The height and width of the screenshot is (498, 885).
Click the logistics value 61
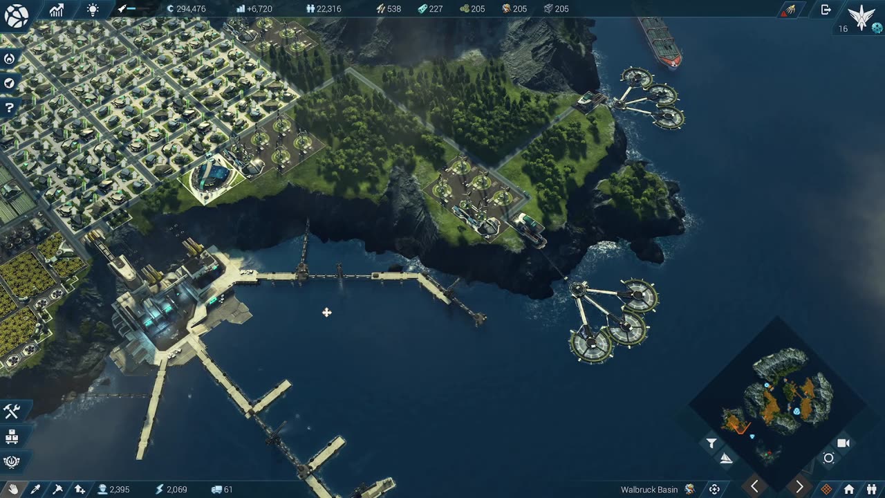tap(228, 490)
